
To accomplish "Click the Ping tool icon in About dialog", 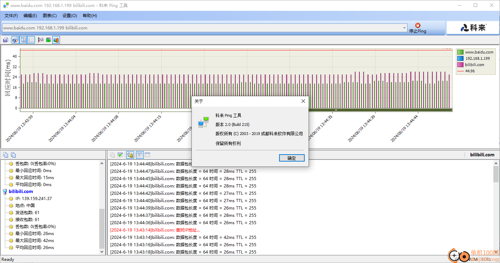I will point(203,122).
